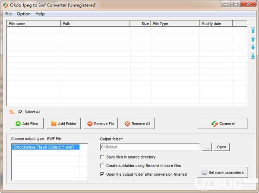Move selected file to bottom of list
The height and width of the screenshot is (193, 259).
point(253,56)
